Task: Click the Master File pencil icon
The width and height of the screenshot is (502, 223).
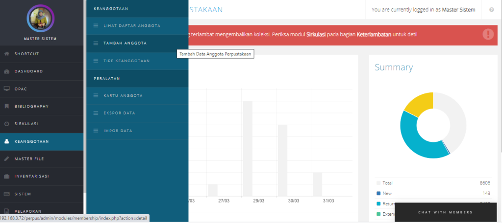Action: tap(7, 159)
